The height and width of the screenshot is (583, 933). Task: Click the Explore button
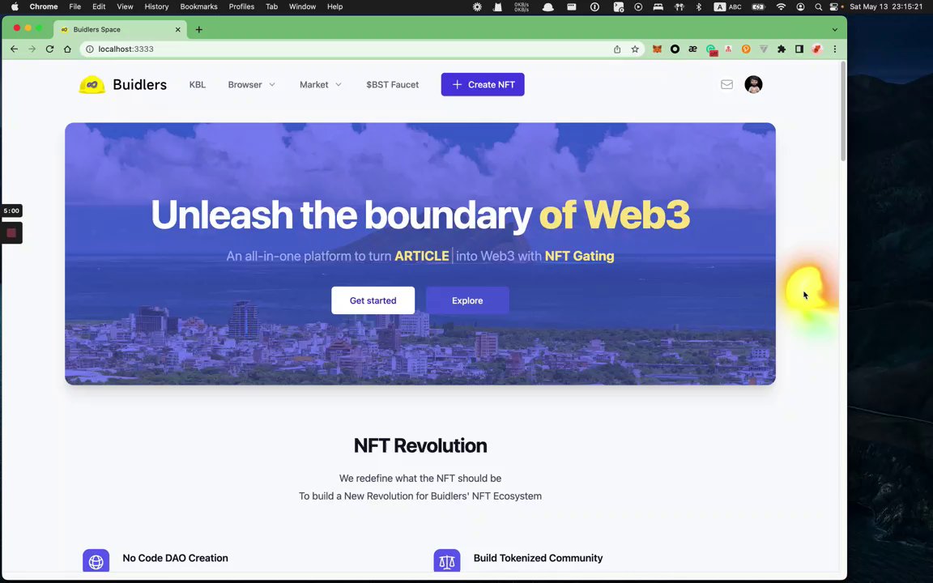(467, 300)
